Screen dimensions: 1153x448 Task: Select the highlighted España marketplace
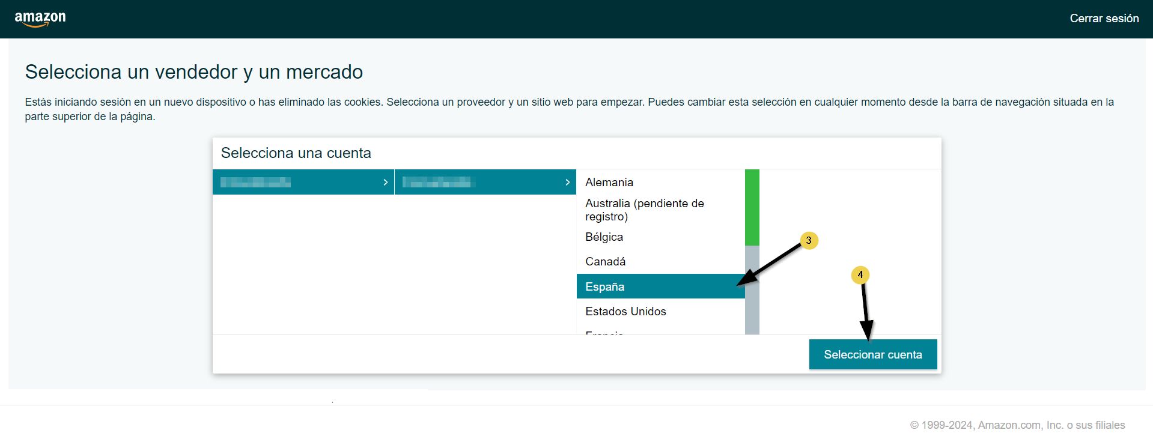point(604,286)
